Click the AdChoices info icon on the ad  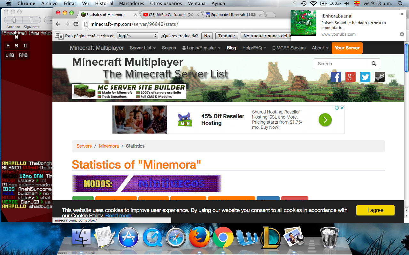(x=337, y=108)
